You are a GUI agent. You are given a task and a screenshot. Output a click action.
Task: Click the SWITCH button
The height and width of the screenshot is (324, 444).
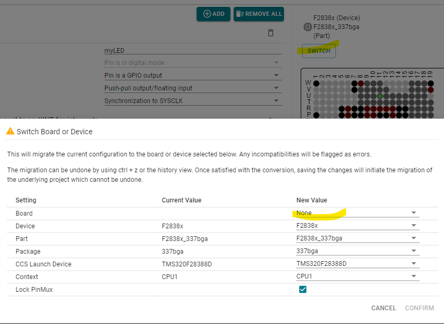(x=319, y=51)
